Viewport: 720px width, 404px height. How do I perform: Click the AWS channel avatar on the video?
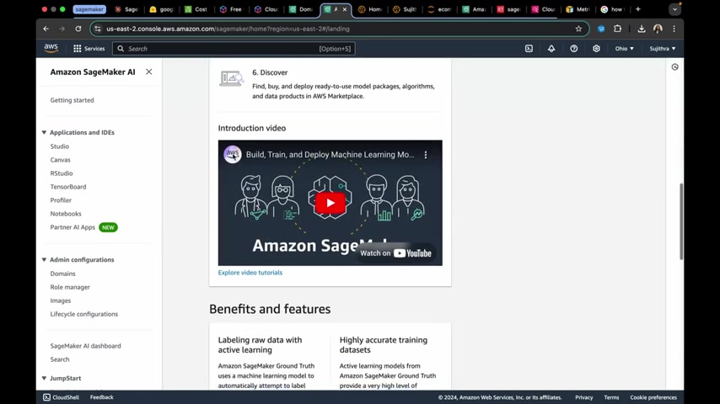[233, 155]
